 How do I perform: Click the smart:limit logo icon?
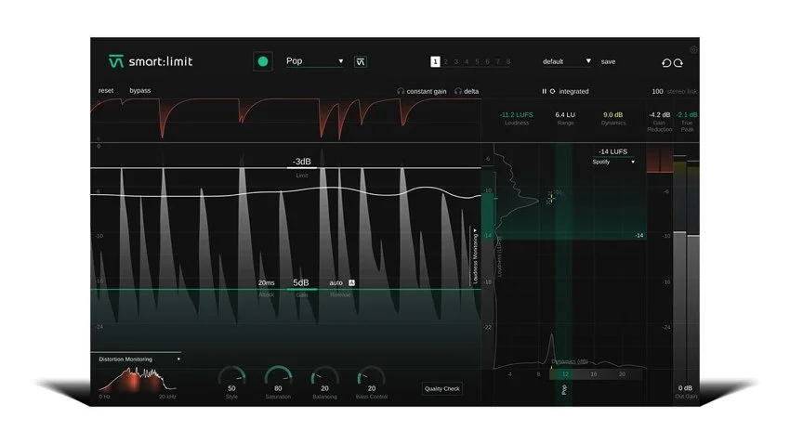[116, 61]
